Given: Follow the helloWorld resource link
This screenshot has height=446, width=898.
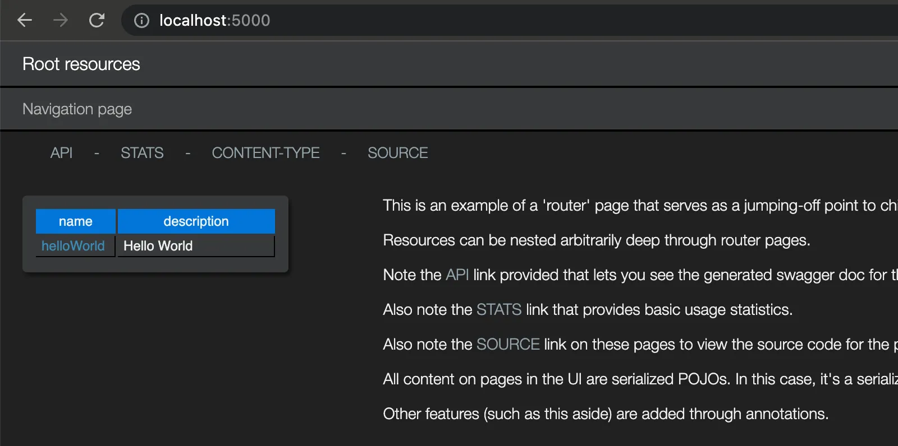Looking at the screenshot, I should tap(73, 246).
